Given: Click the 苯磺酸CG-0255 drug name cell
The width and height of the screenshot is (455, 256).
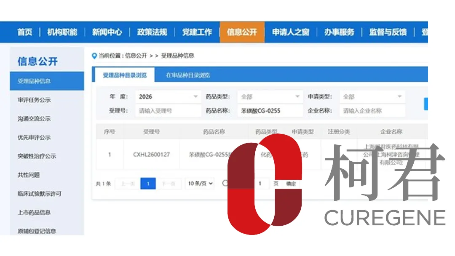Looking at the screenshot, I should (x=209, y=155).
